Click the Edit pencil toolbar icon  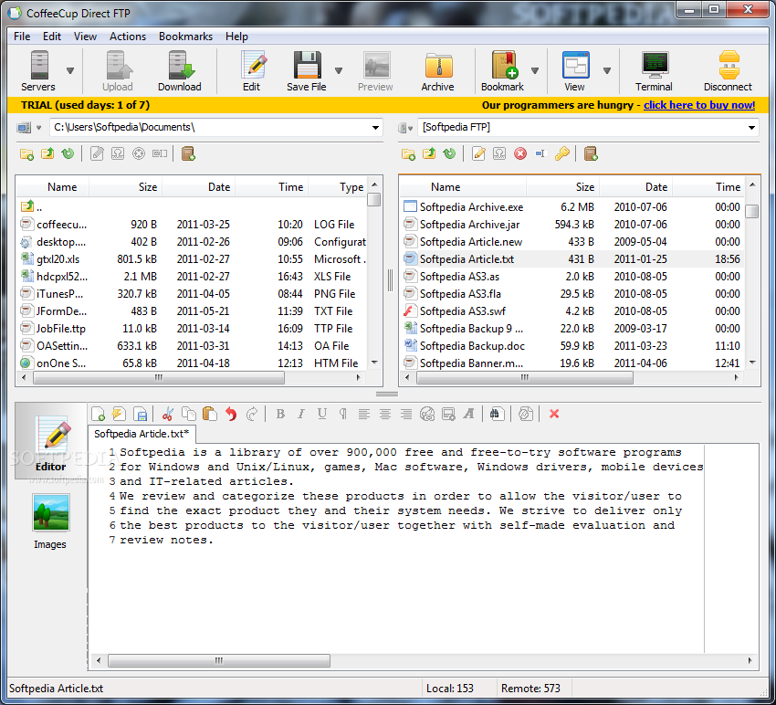pos(253,65)
